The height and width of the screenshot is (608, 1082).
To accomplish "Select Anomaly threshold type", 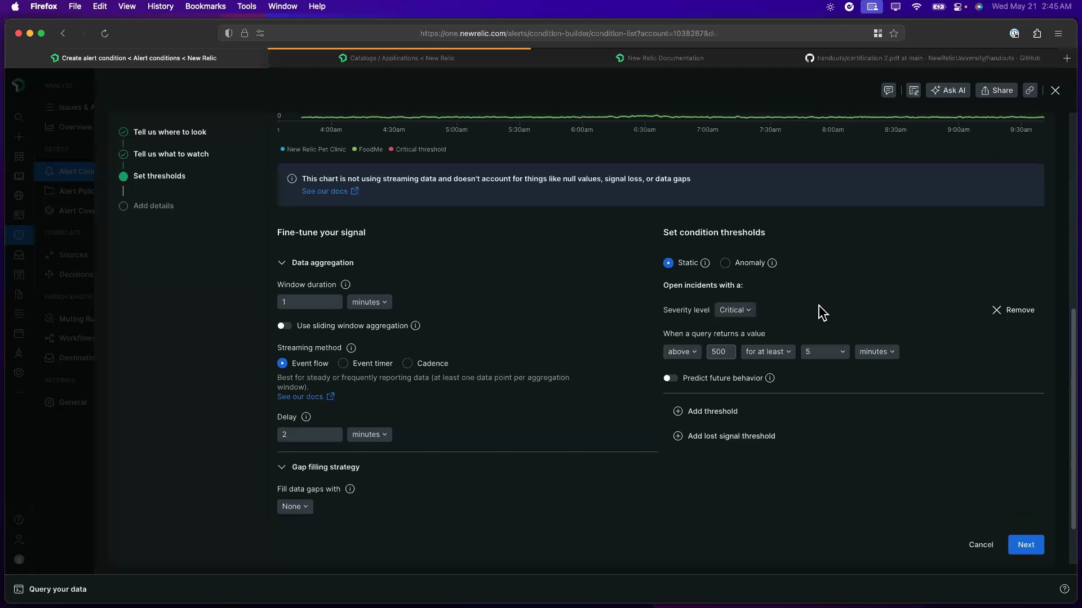I will click(725, 263).
